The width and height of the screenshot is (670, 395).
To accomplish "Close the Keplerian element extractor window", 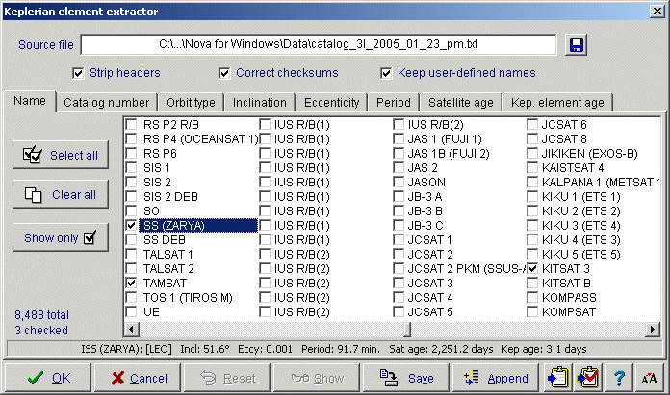I will 657,12.
